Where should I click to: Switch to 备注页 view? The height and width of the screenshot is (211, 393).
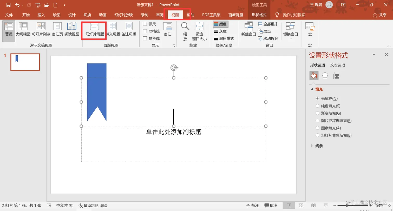[57, 29]
